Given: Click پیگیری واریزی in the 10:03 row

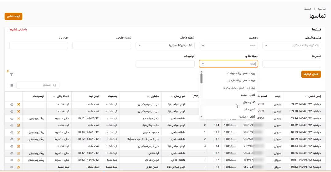Looking at the screenshot, I should 36,133.
